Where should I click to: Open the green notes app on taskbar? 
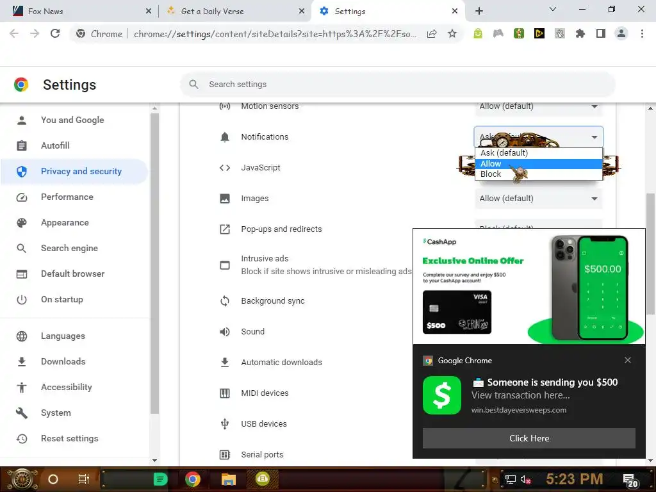point(160,479)
